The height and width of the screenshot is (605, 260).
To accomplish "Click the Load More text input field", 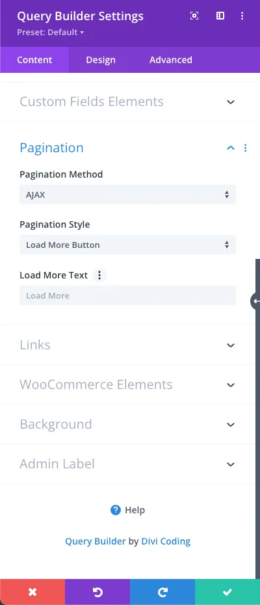I will pyautogui.click(x=127, y=295).
